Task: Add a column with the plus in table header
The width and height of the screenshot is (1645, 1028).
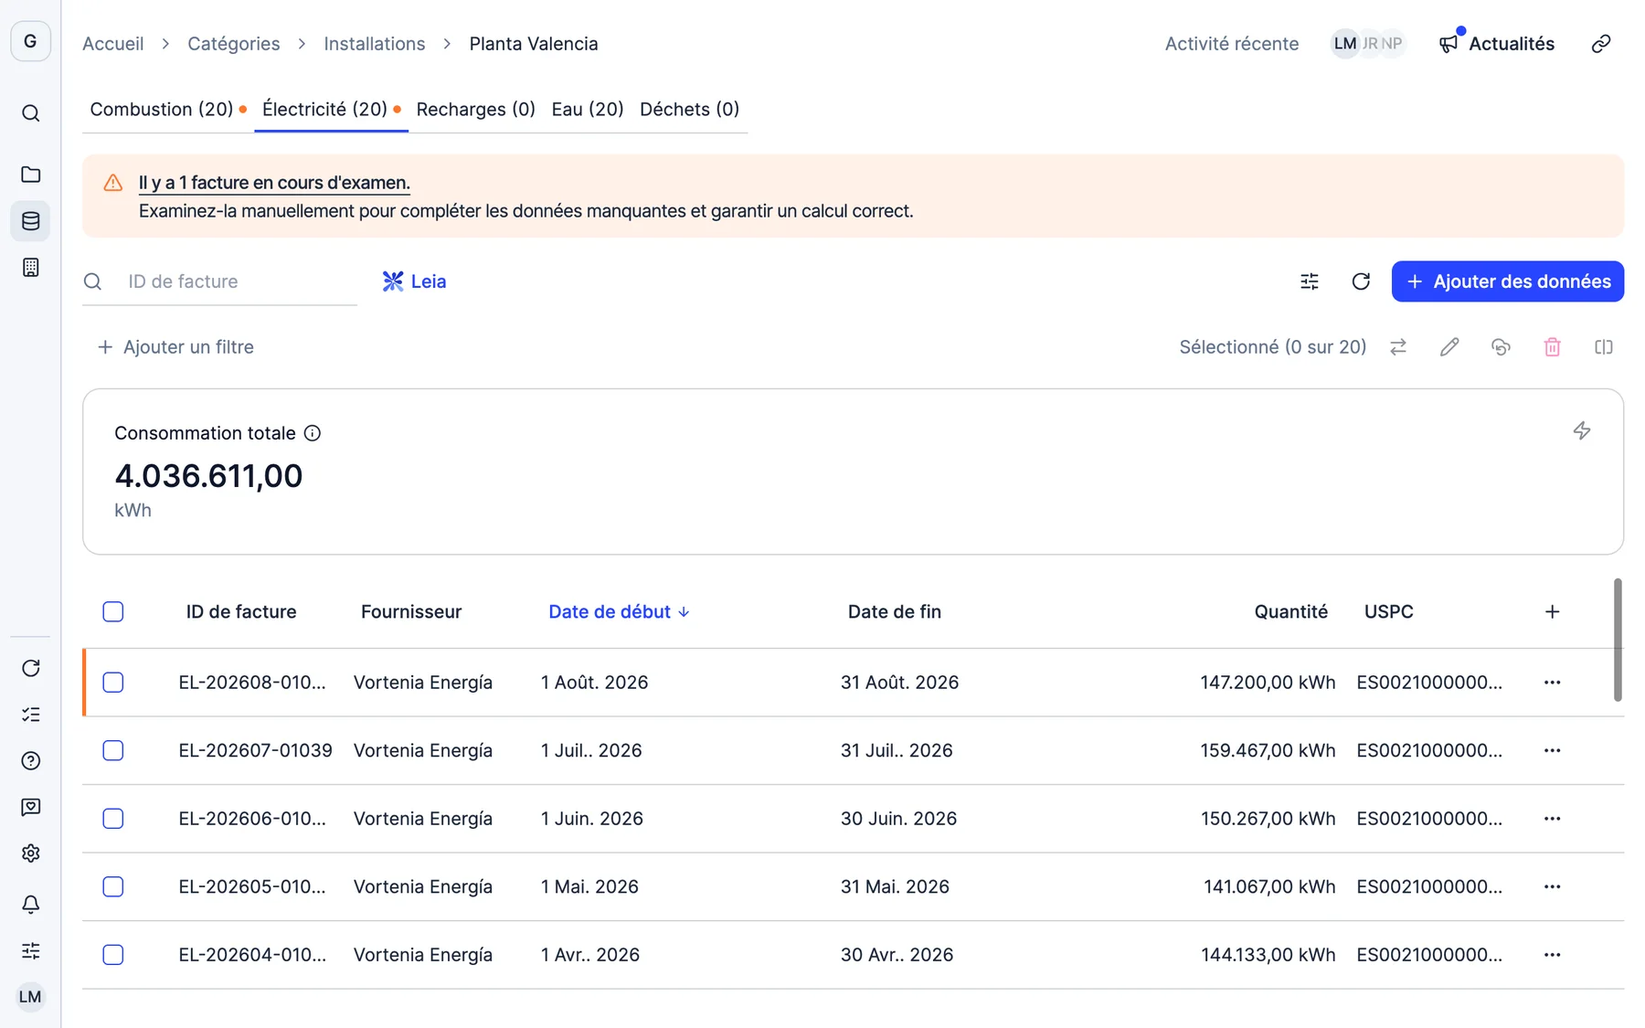Action: pos(1552,611)
